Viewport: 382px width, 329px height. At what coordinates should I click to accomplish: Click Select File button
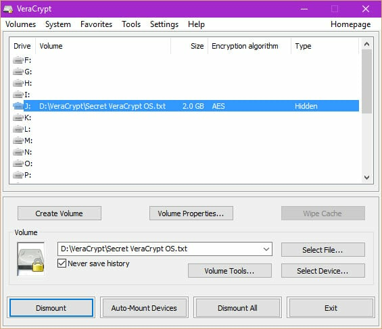[x=323, y=250]
